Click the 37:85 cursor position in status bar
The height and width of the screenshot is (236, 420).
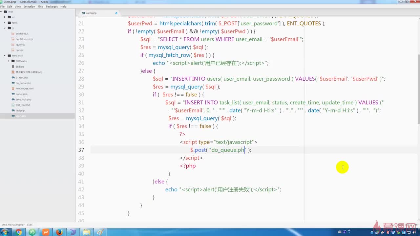coord(29,225)
